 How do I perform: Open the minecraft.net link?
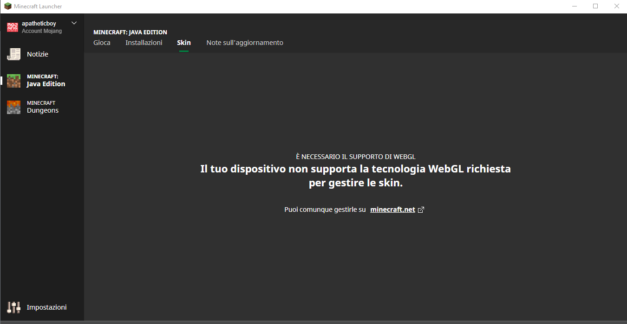392,210
